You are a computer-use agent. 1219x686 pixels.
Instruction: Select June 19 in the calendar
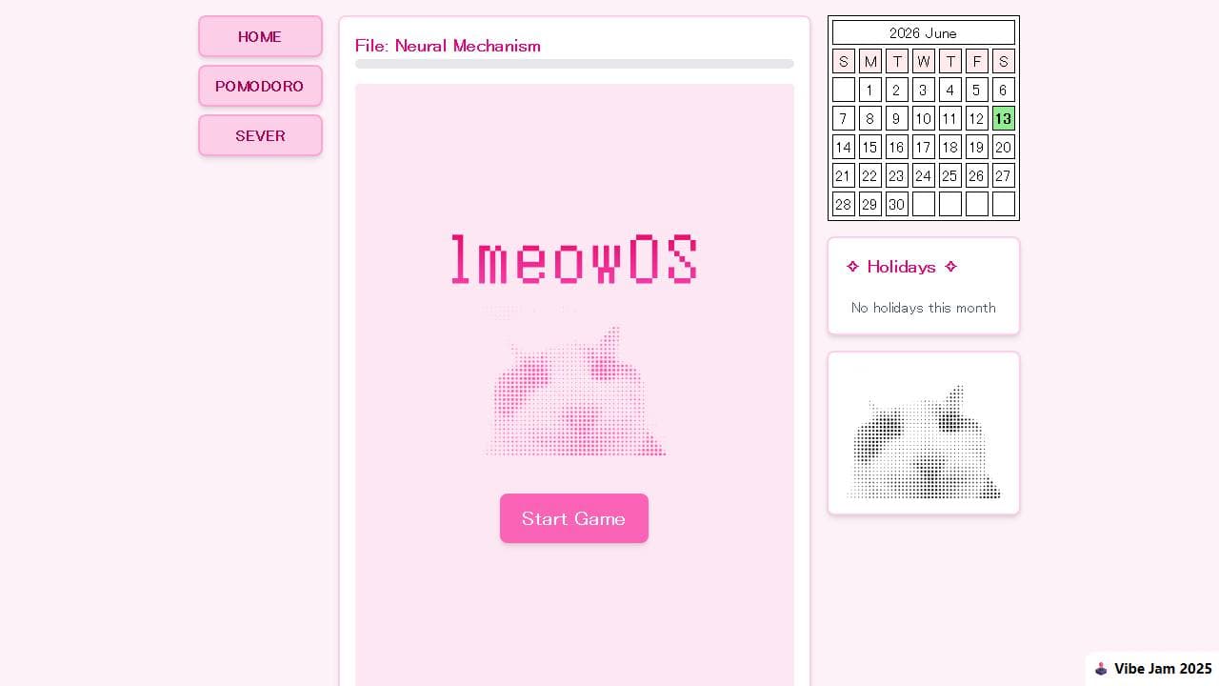coord(977,147)
